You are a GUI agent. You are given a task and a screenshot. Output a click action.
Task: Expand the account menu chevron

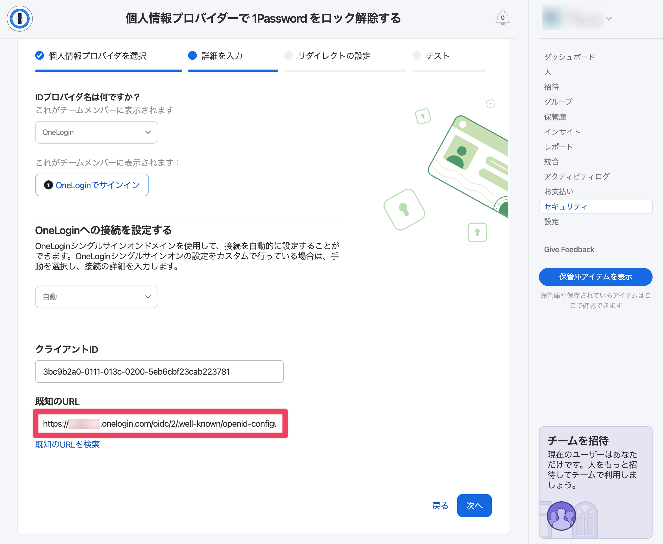608,19
